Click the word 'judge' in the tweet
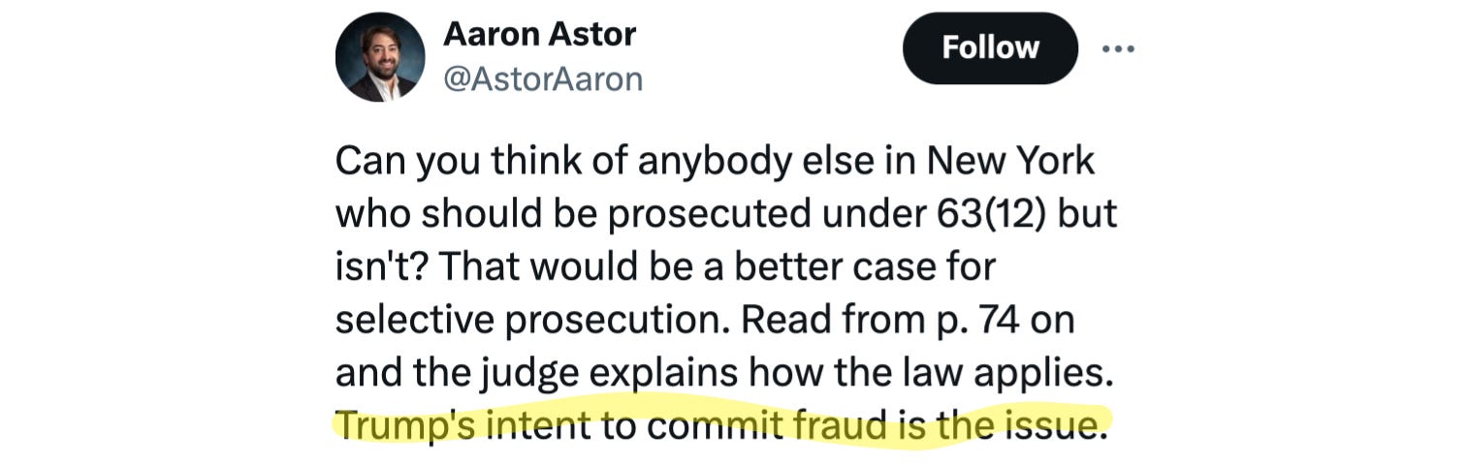Image resolution: width=1466 pixels, height=465 pixels. pyautogui.click(x=529, y=373)
